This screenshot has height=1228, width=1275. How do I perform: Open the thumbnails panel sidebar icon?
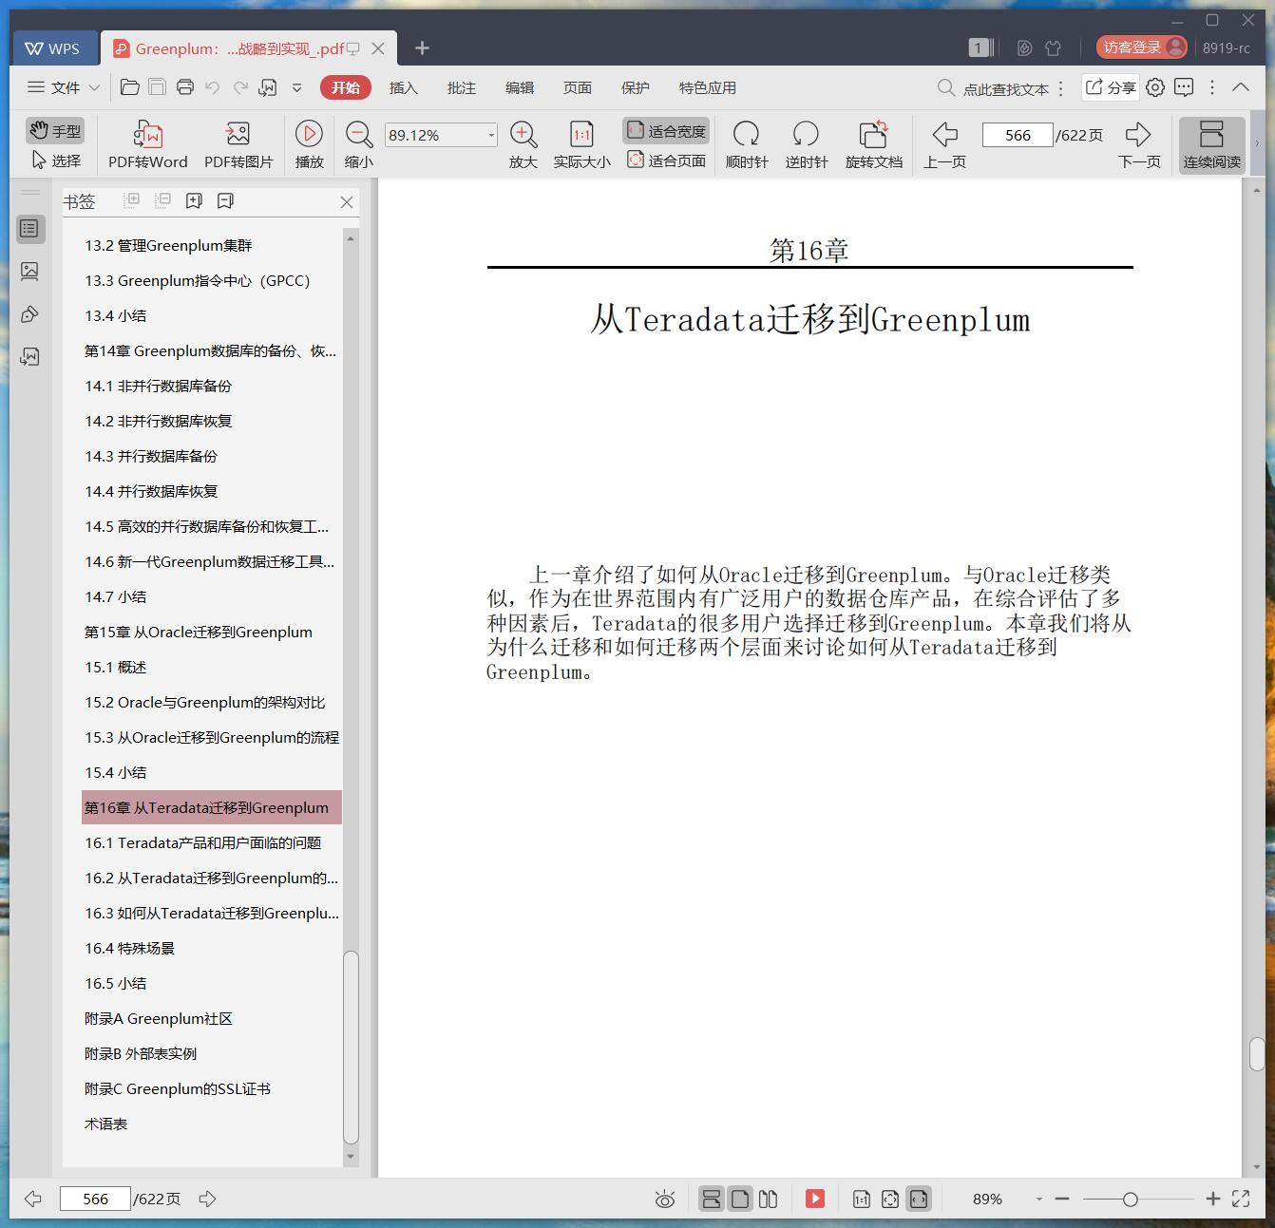pos(29,272)
